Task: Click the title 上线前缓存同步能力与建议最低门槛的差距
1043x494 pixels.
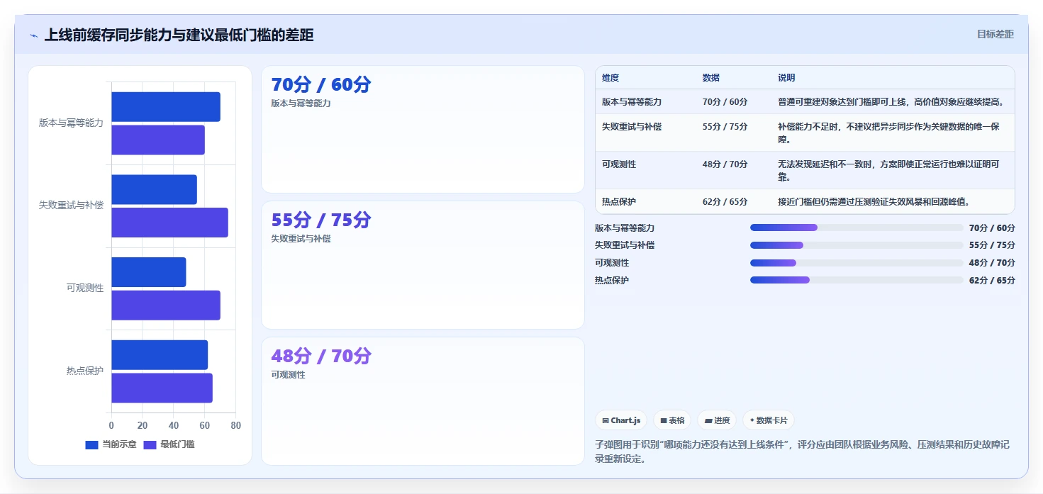Action: 179,35
